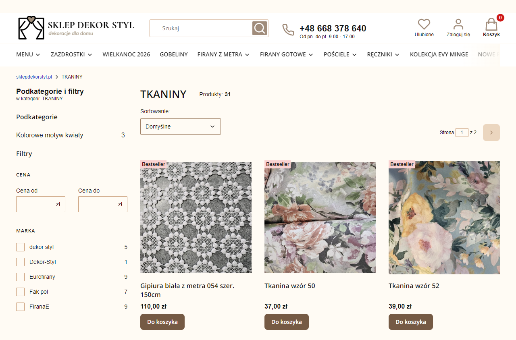This screenshot has width=516, height=340.
Task: Open Ulubione favorites heart icon
Action: click(x=424, y=24)
